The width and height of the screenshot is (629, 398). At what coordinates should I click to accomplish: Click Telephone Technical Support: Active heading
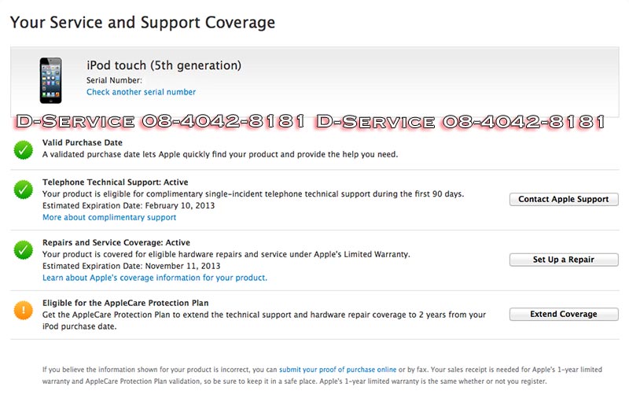[116, 182]
